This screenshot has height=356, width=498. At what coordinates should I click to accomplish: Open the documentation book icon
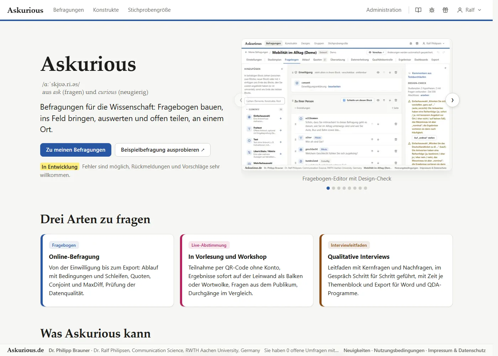418,10
